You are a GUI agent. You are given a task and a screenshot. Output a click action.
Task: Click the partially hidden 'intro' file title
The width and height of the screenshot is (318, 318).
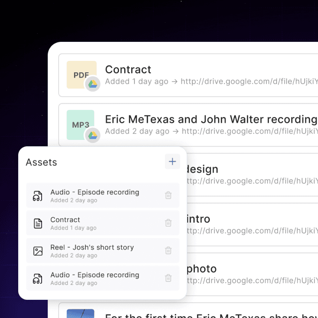click(x=199, y=219)
